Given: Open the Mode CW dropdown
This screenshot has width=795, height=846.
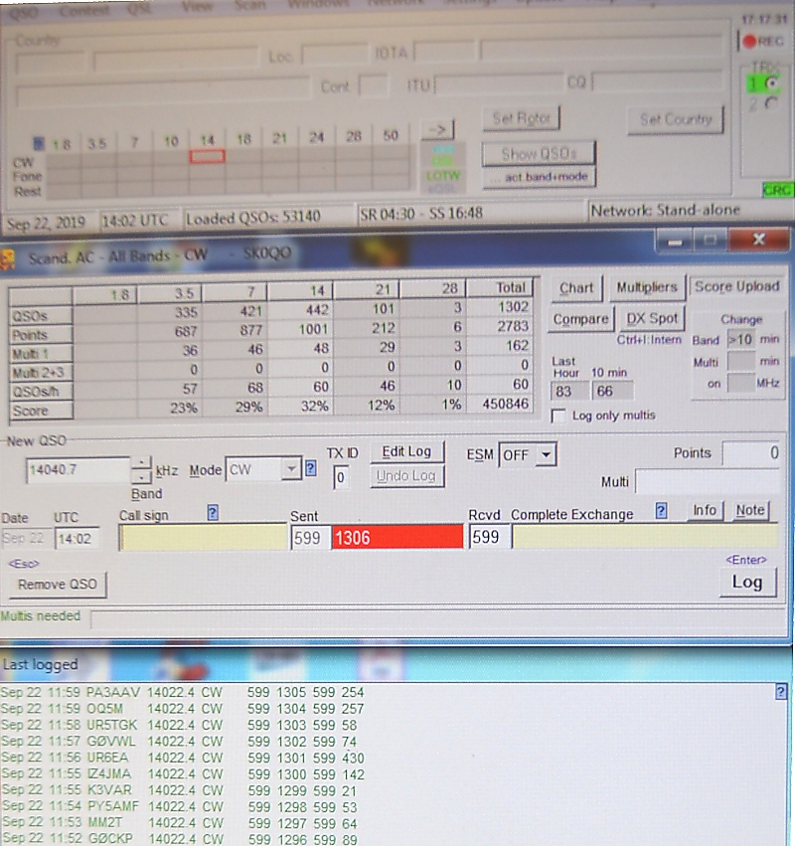Looking at the screenshot, I should pyautogui.click(x=290, y=469).
